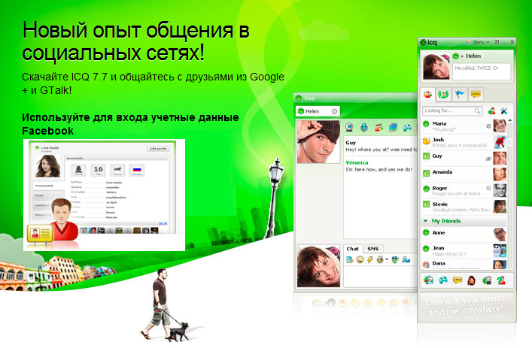Open the smiley emoticon picker
532x348 pixels.
360,260
